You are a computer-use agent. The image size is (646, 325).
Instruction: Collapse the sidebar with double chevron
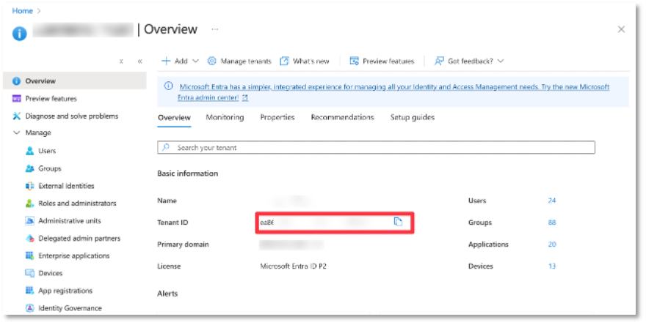(140, 61)
